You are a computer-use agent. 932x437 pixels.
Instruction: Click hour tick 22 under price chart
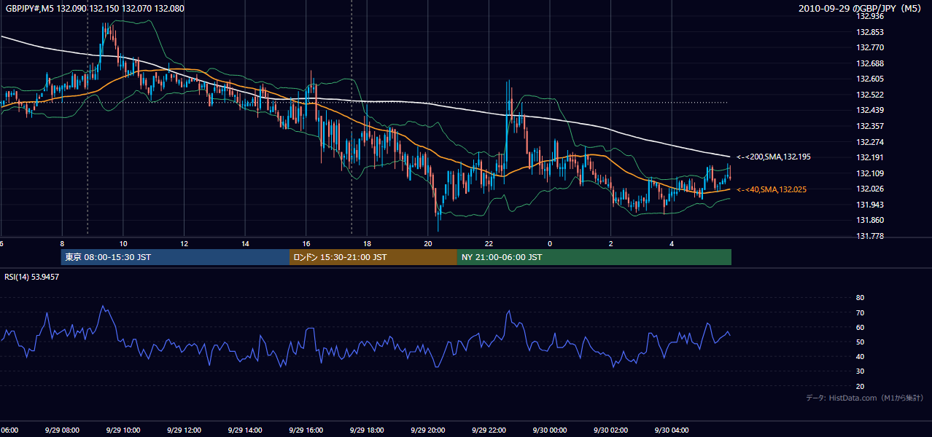489,243
